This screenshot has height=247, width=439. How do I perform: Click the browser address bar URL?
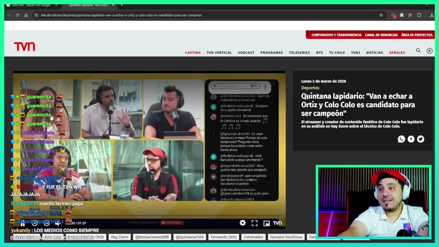point(121,15)
